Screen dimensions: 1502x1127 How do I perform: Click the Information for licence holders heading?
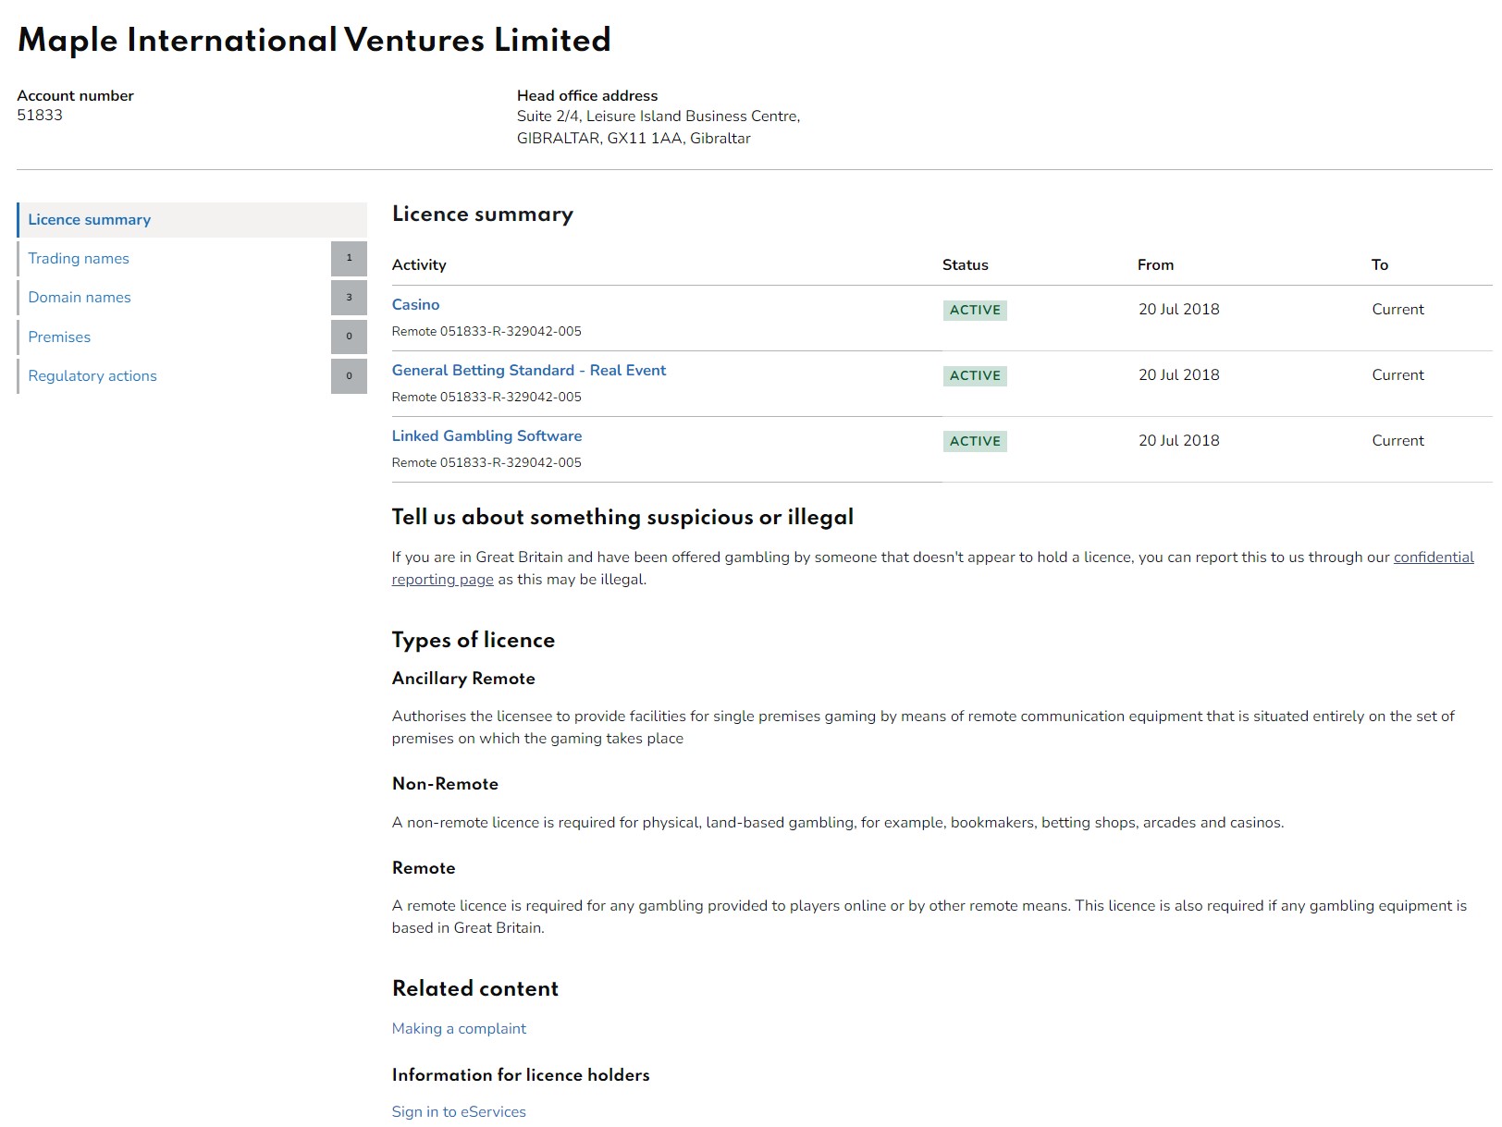(x=521, y=1075)
